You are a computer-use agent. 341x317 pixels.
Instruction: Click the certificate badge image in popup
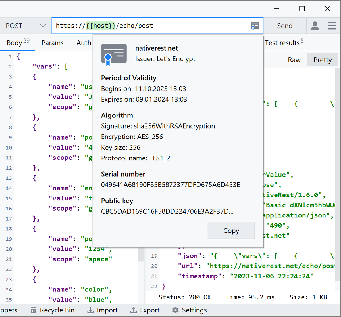click(x=114, y=55)
